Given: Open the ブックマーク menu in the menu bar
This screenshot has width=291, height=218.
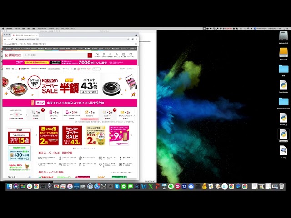Looking at the screenshot, I should click(x=42, y=28).
